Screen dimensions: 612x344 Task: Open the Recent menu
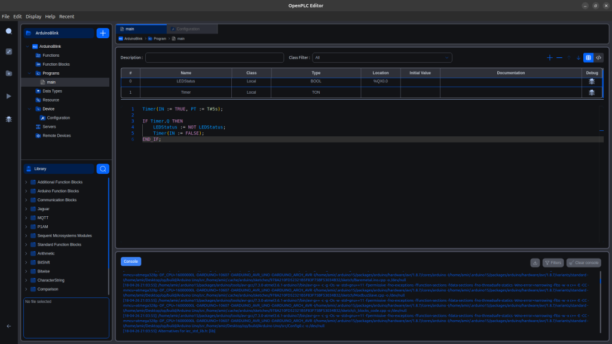click(66, 16)
